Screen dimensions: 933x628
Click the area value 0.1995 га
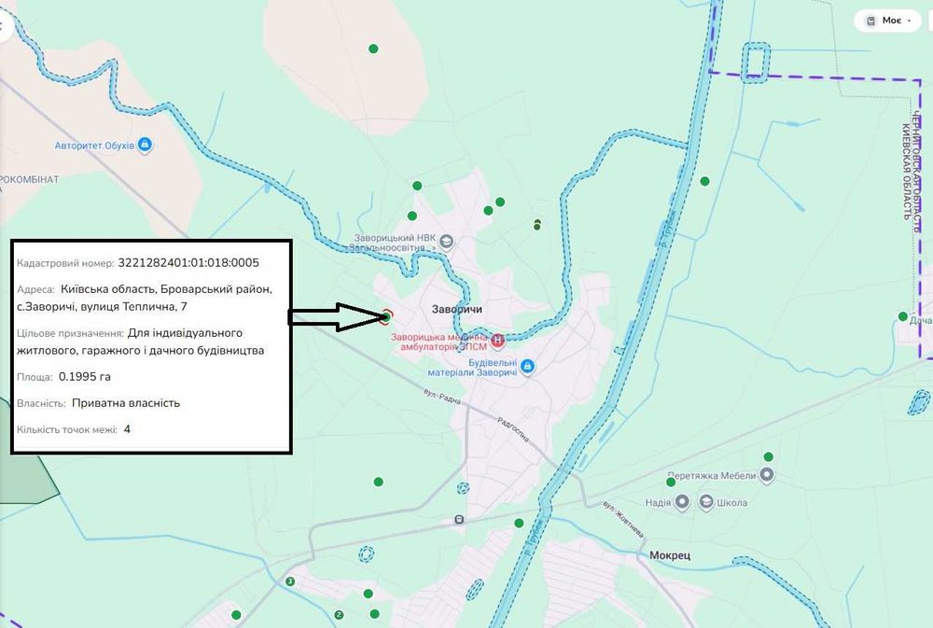(x=85, y=376)
